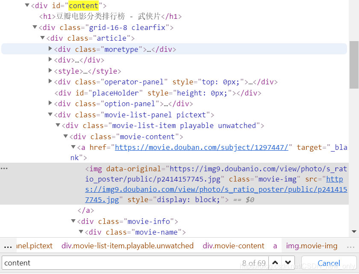Open the img src poster URL link
359x274 pixels.
[216, 189]
